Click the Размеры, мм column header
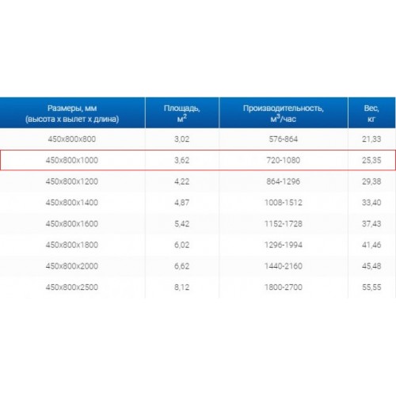This screenshot has height=396, width=396. [x=72, y=113]
